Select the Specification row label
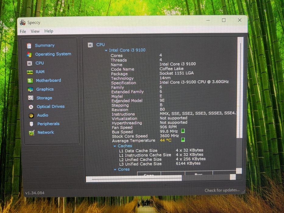284x213 pixels. [x=124, y=83]
